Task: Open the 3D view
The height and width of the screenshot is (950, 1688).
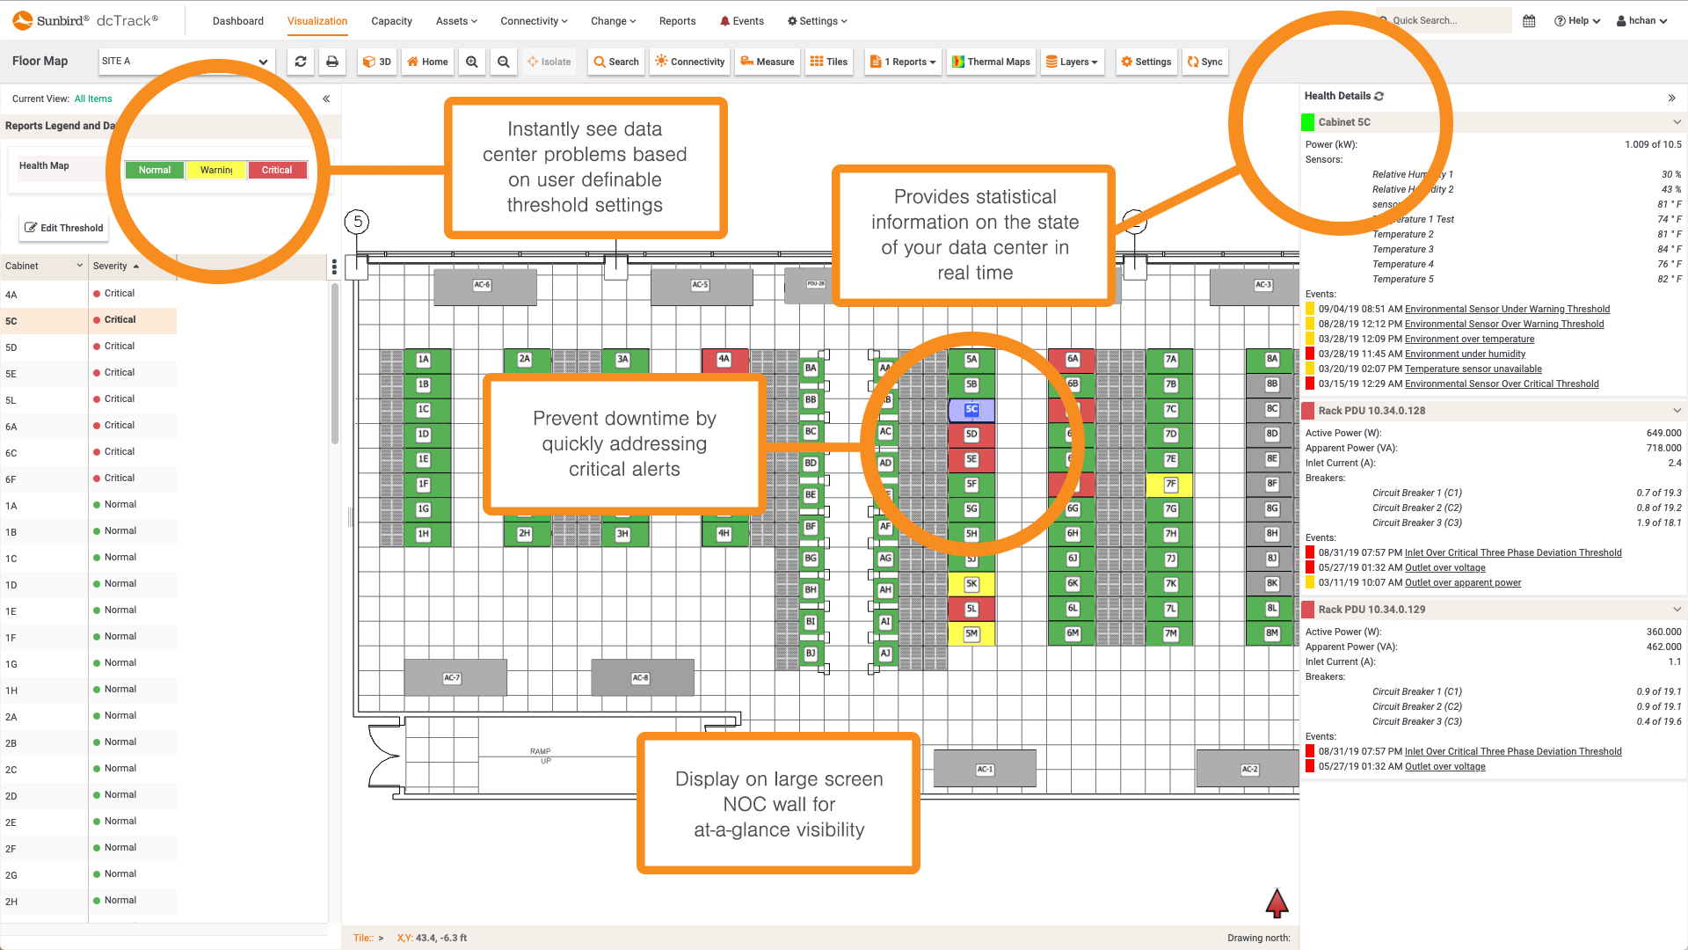Action: pyautogui.click(x=376, y=62)
